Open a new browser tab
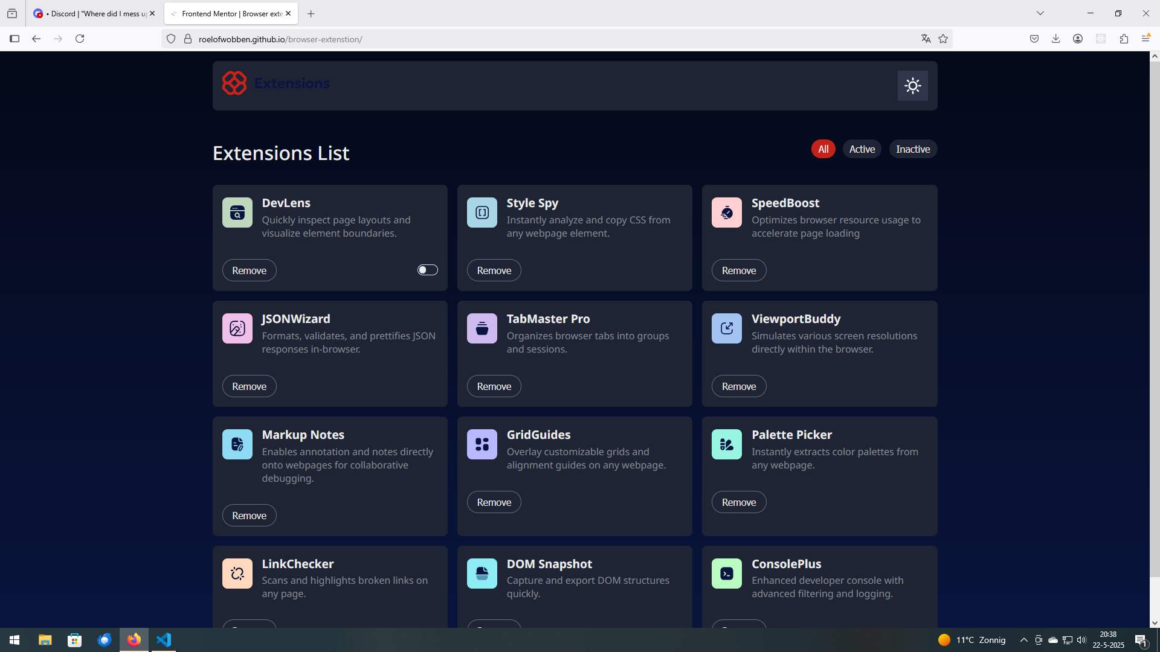 pyautogui.click(x=311, y=13)
